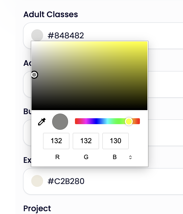Click the Adult Classes gray color swatch
Image resolution: width=183 pixels, height=214 pixels.
[37, 35]
